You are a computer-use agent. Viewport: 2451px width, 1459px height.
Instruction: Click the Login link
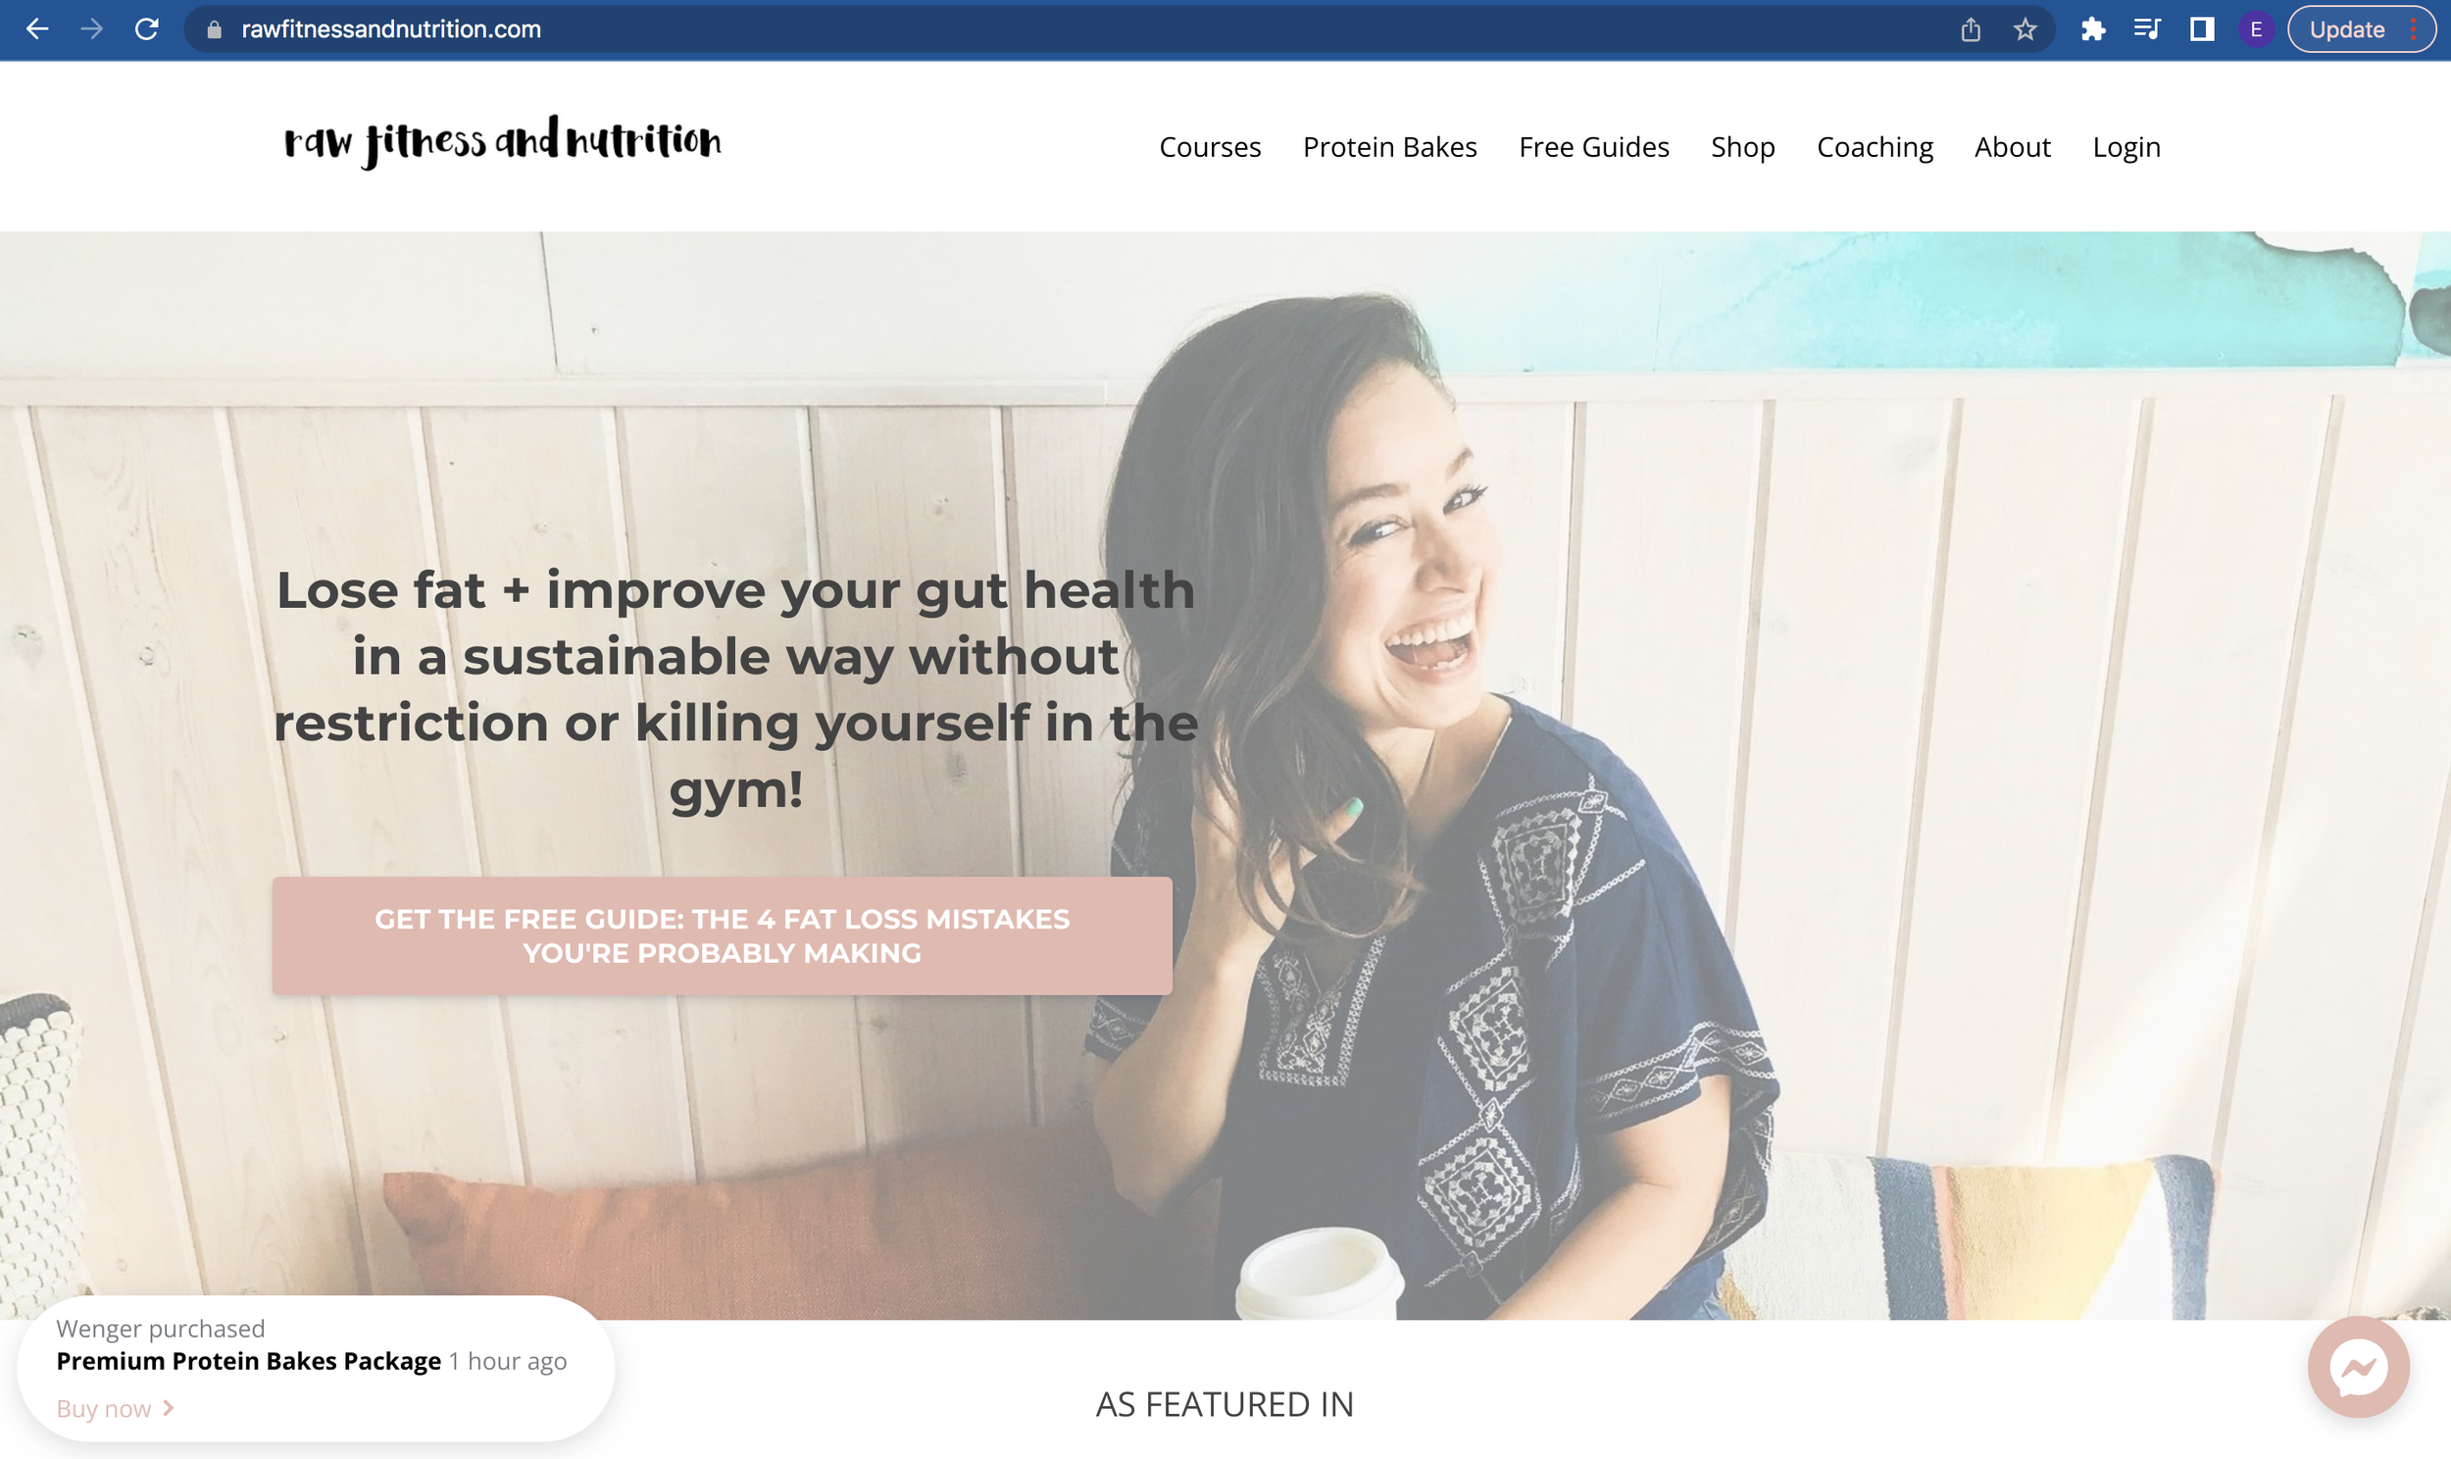2126,147
